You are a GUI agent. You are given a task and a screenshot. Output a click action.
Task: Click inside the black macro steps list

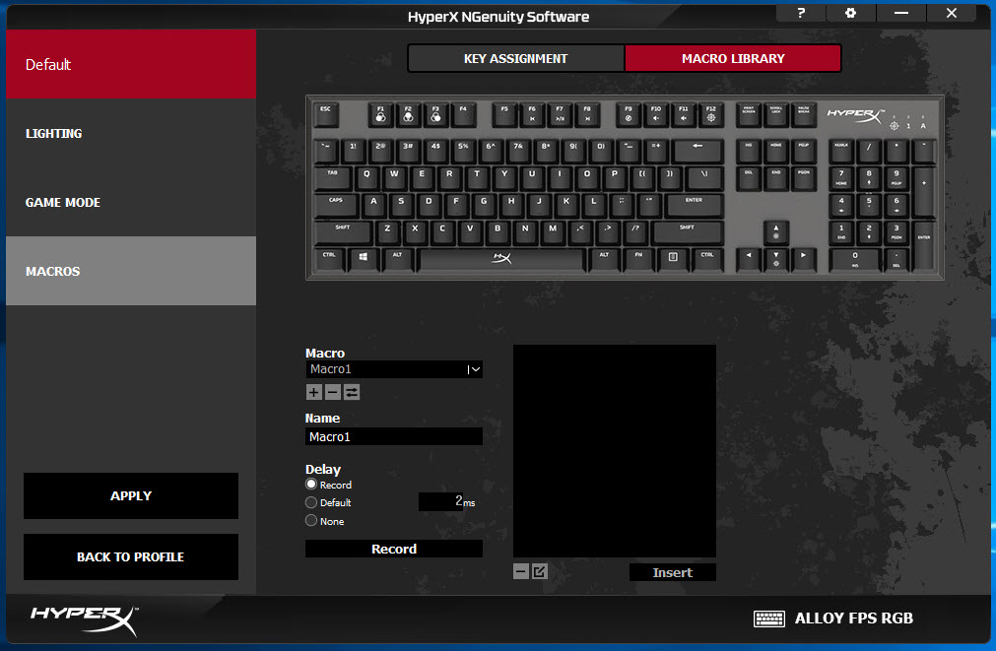click(x=615, y=451)
